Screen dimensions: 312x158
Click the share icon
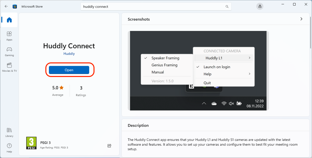tap(109, 146)
